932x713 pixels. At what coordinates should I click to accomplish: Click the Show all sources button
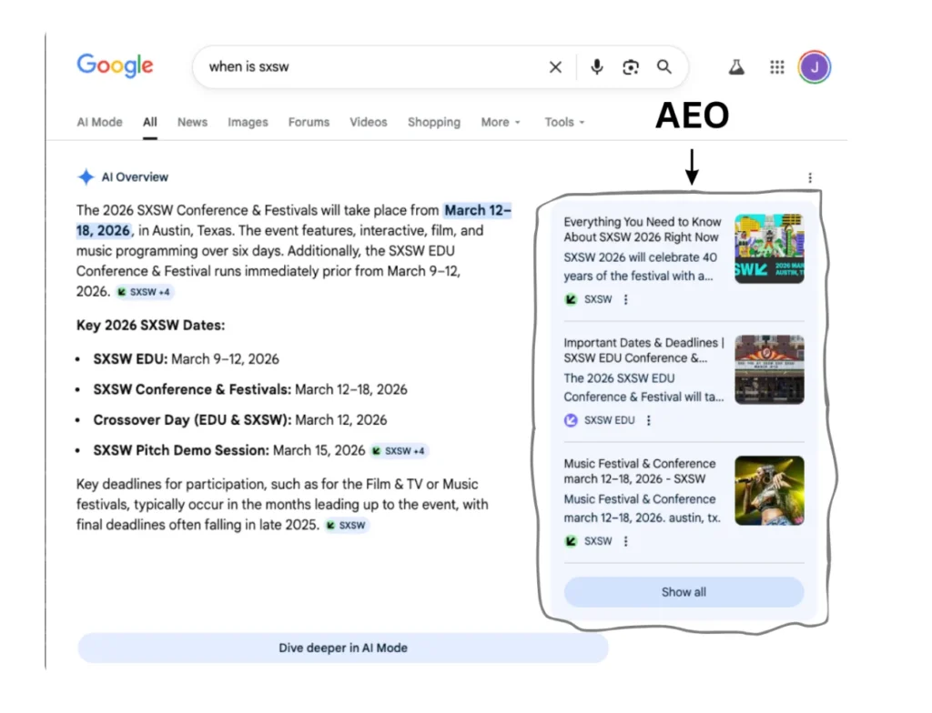pyautogui.click(x=684, y=592)
